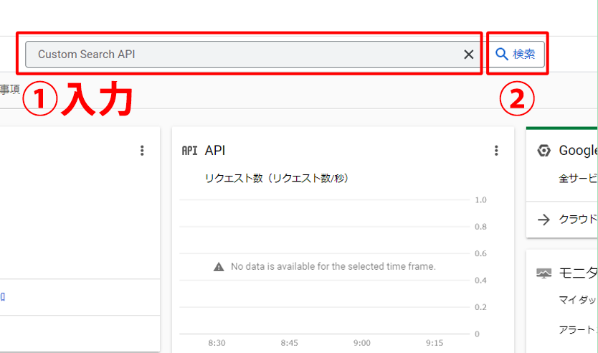Click the Custom Search API search field
Screen dimensions: 598x353
point(244,55)
